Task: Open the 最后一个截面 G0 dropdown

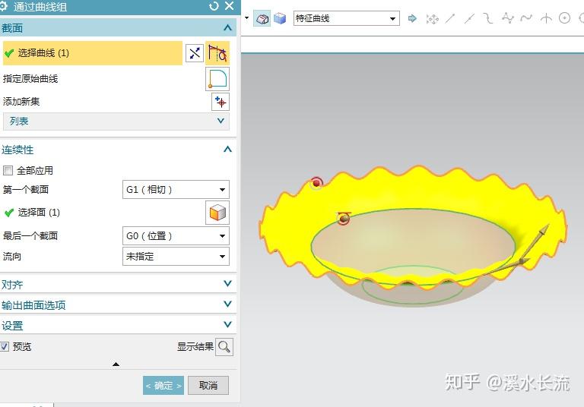Action: pos(176,236)
